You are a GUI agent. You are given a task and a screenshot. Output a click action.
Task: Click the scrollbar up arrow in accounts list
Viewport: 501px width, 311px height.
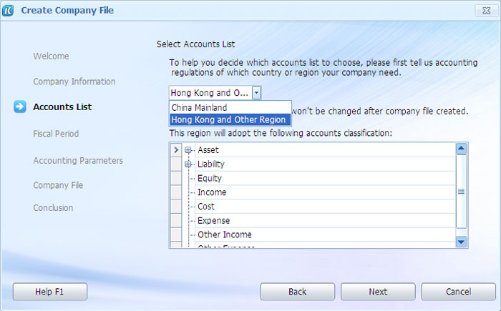tap(461, 149)
